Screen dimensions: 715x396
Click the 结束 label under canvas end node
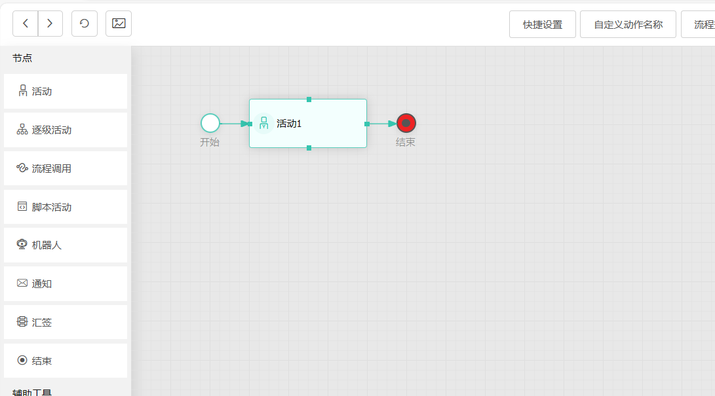(x=406, y=143)
